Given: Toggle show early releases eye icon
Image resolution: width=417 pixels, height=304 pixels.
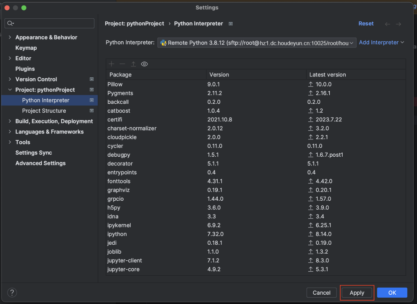Looking at the screenshot, I should (144, 64).
